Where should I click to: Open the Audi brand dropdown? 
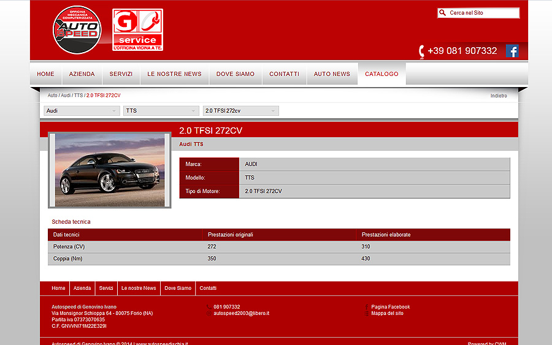(82, 111)
